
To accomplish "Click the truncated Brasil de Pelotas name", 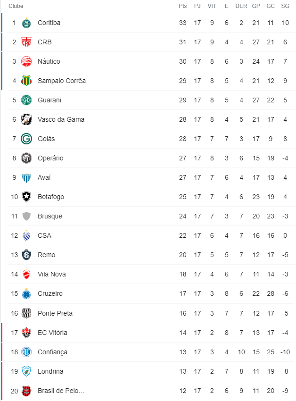I will (61, 391).
